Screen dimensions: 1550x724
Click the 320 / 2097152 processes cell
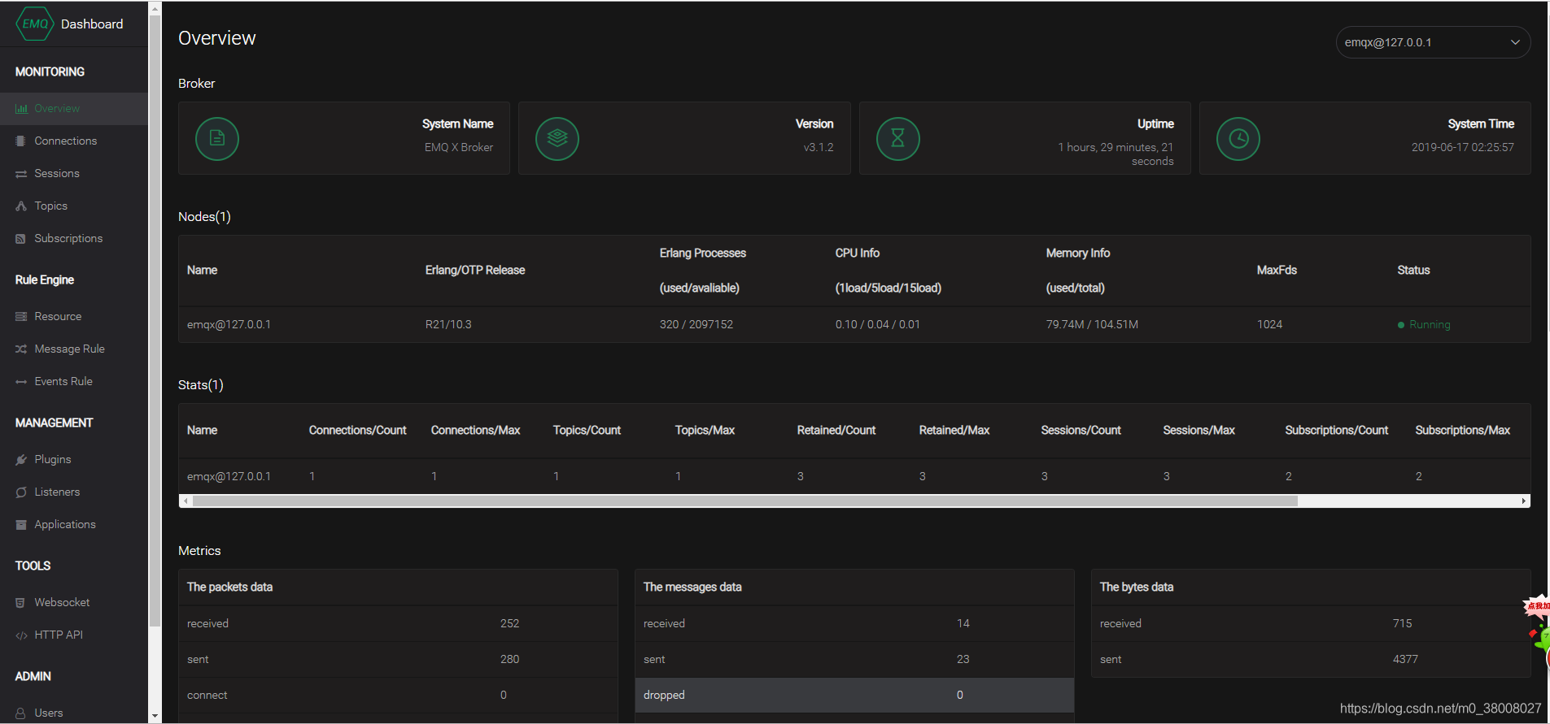[696, 325]
